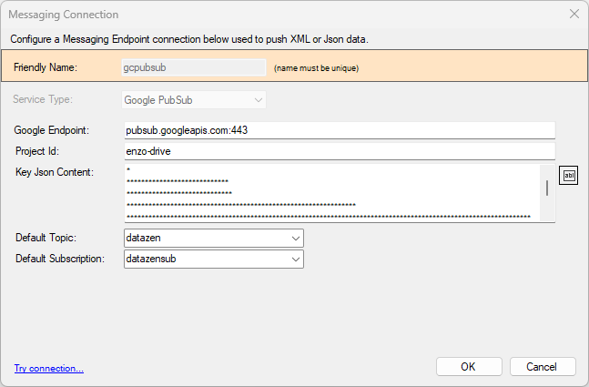Dismiss the dialog via Cancel button
Image resolution: width=589 pixels, height=387 pixels.
(543, 367)
